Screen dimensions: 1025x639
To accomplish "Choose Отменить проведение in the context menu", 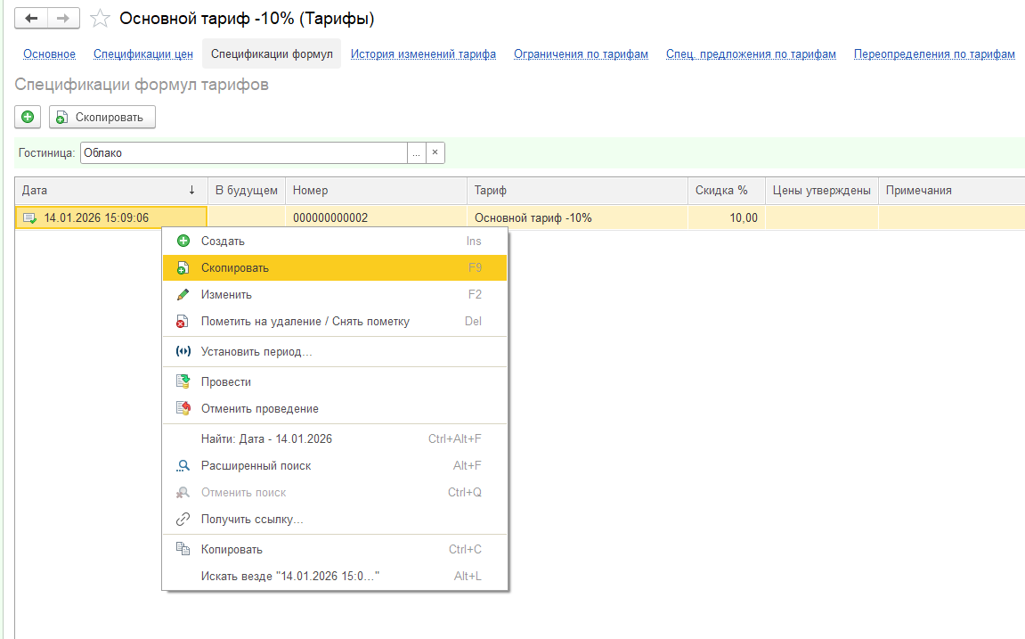I will click(x=334, y=409).
